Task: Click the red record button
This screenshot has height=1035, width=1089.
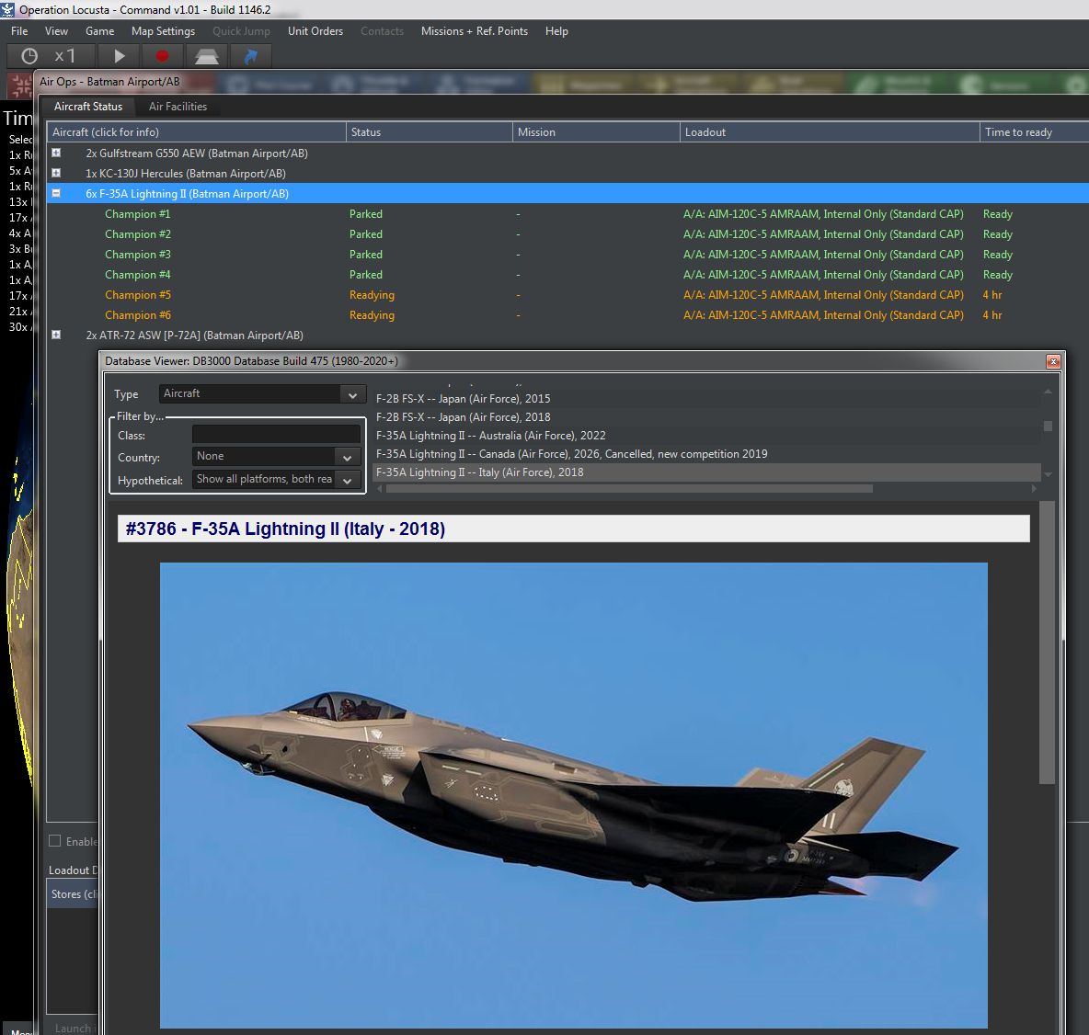Action: (163, 56)
